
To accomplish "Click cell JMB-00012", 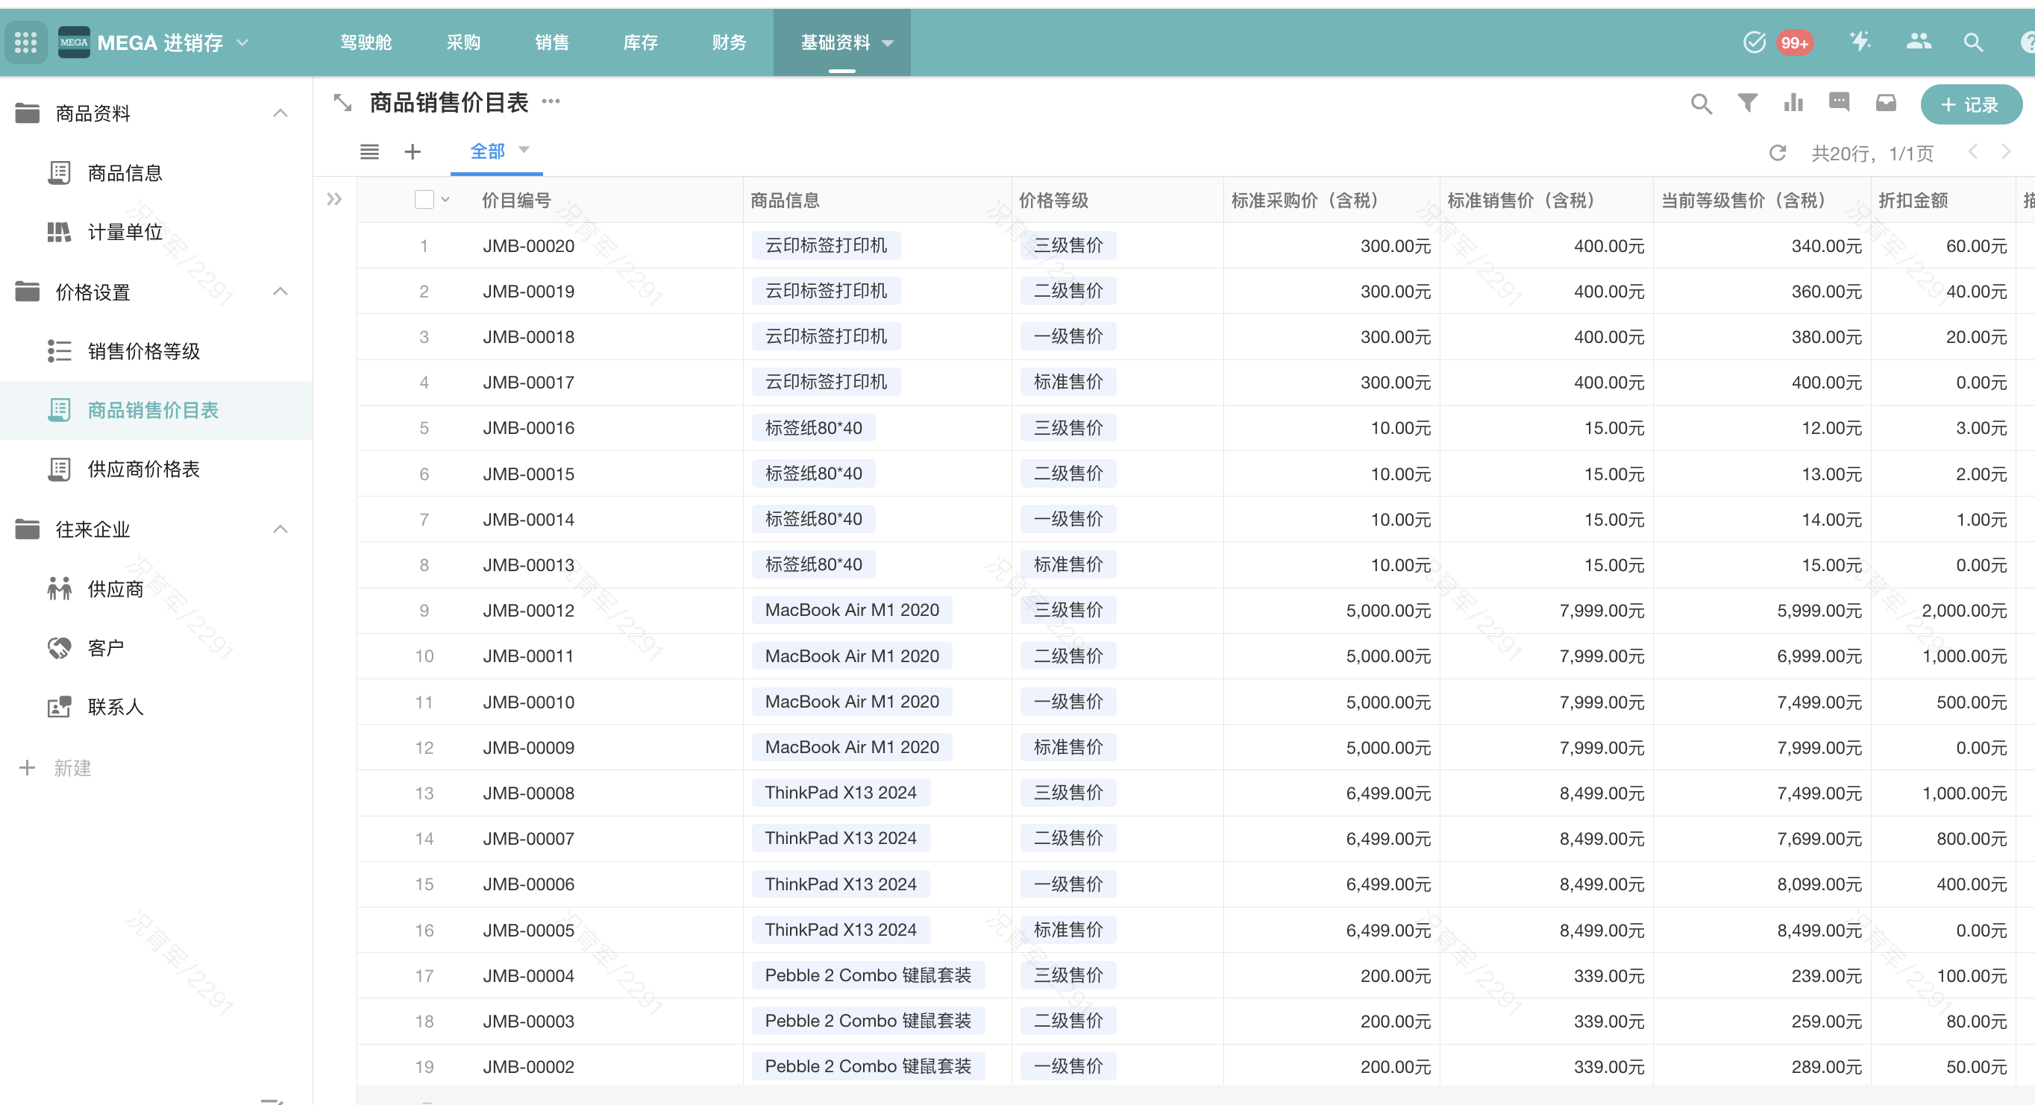I will point(528,611).
